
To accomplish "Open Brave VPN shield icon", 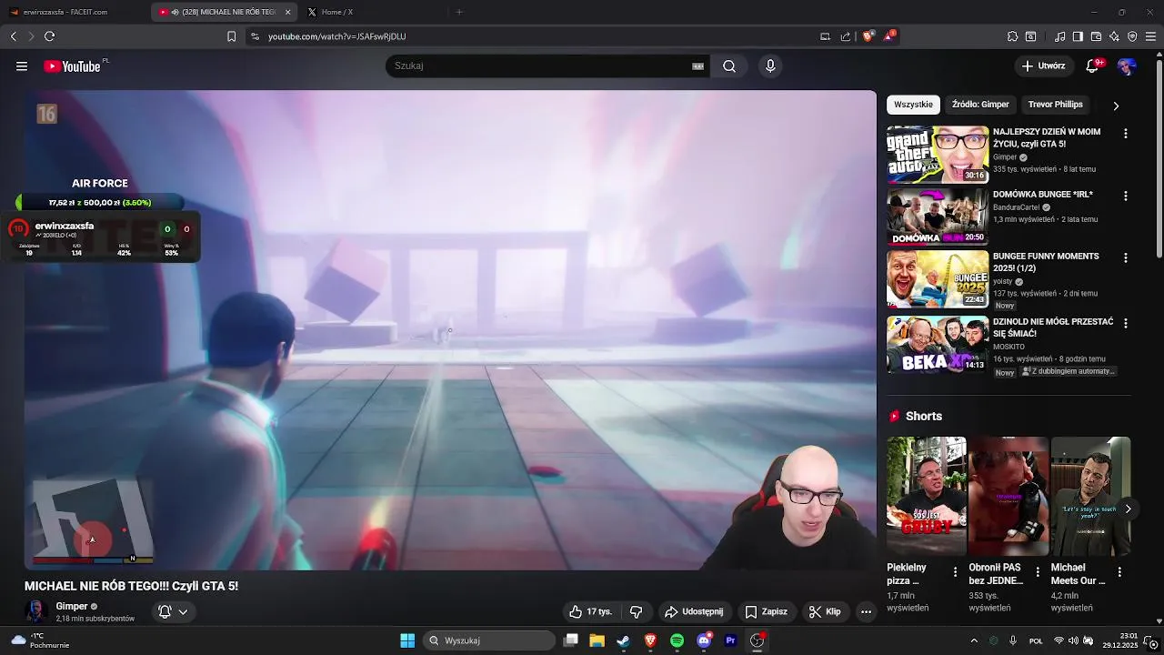I will pyautogui.click(x=1132, y=36).
